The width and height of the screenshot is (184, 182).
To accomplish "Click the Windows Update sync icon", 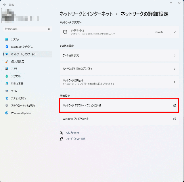I will [7, 113].
